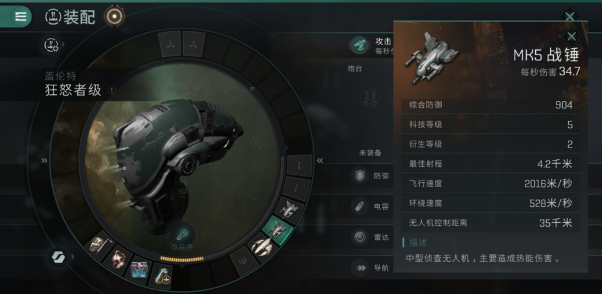Click the yellow capacity progress bar
Viewport: 602px width, 294px height.
[181, 259]
